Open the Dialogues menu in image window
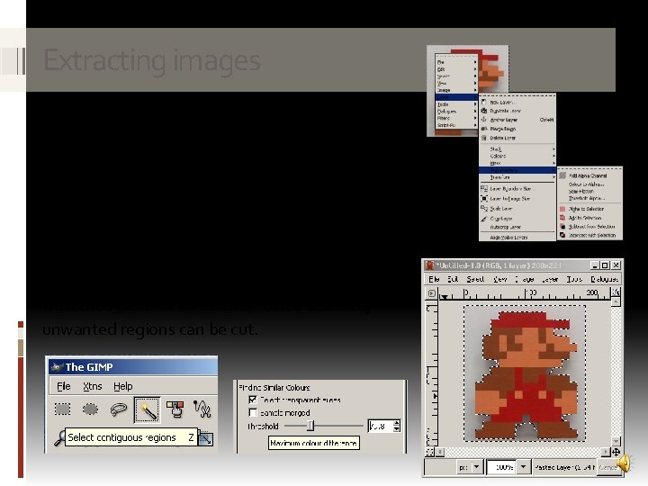 pos(604,279)
